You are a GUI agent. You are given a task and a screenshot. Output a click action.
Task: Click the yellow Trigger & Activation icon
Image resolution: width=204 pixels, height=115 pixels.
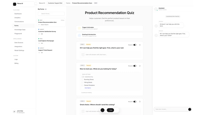[79, 28]
